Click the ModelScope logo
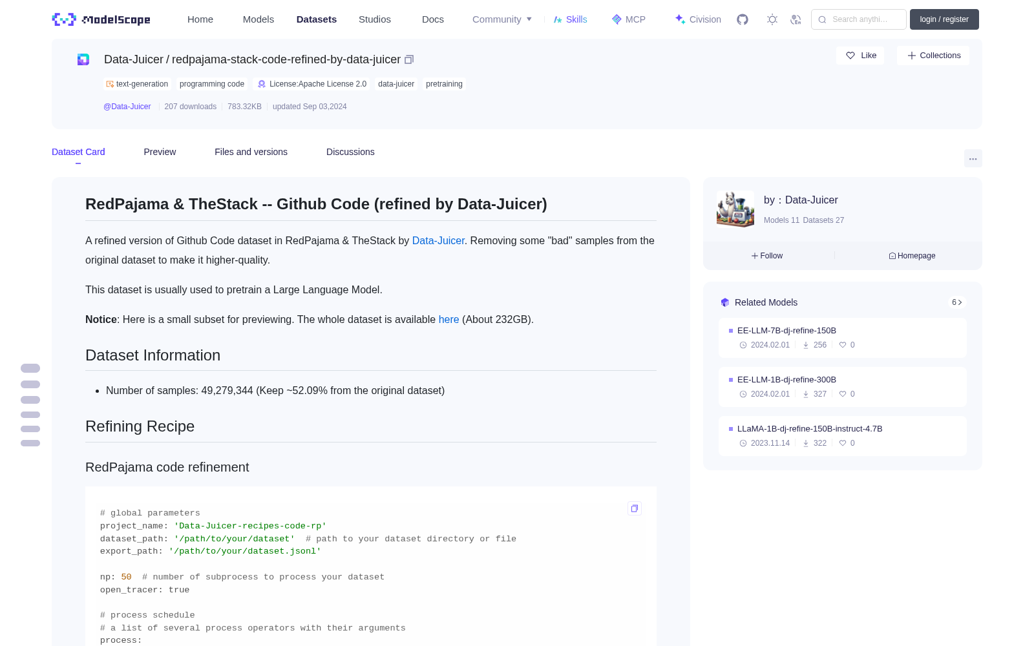The height and width of the screenshot is (646, 1034). [x=101, y=19]
